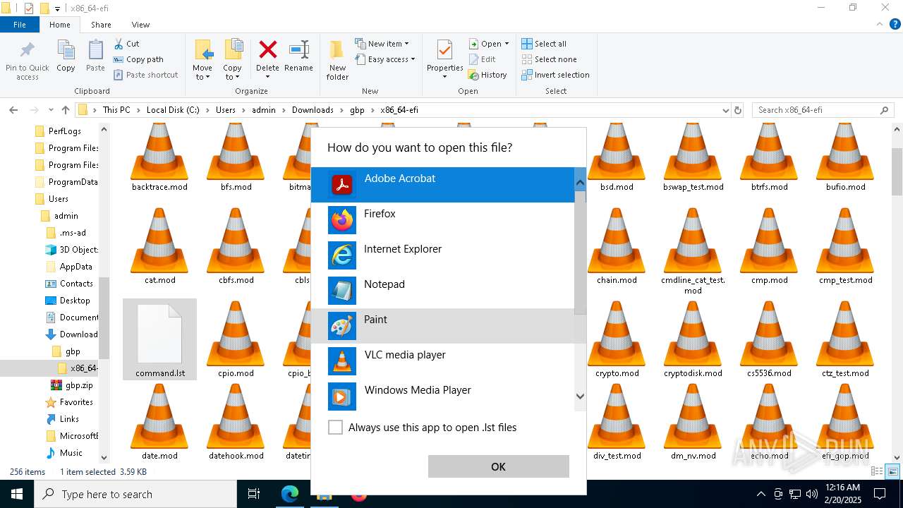
Task: Select Notepad as the opening app
Action: (442, 291)
